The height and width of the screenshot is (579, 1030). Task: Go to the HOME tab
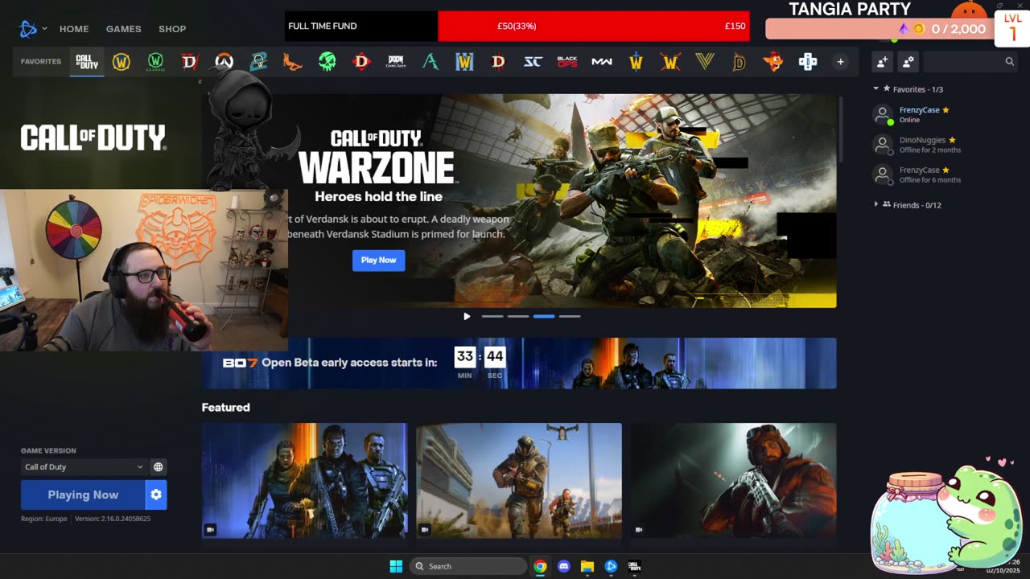tap(74, 29)
